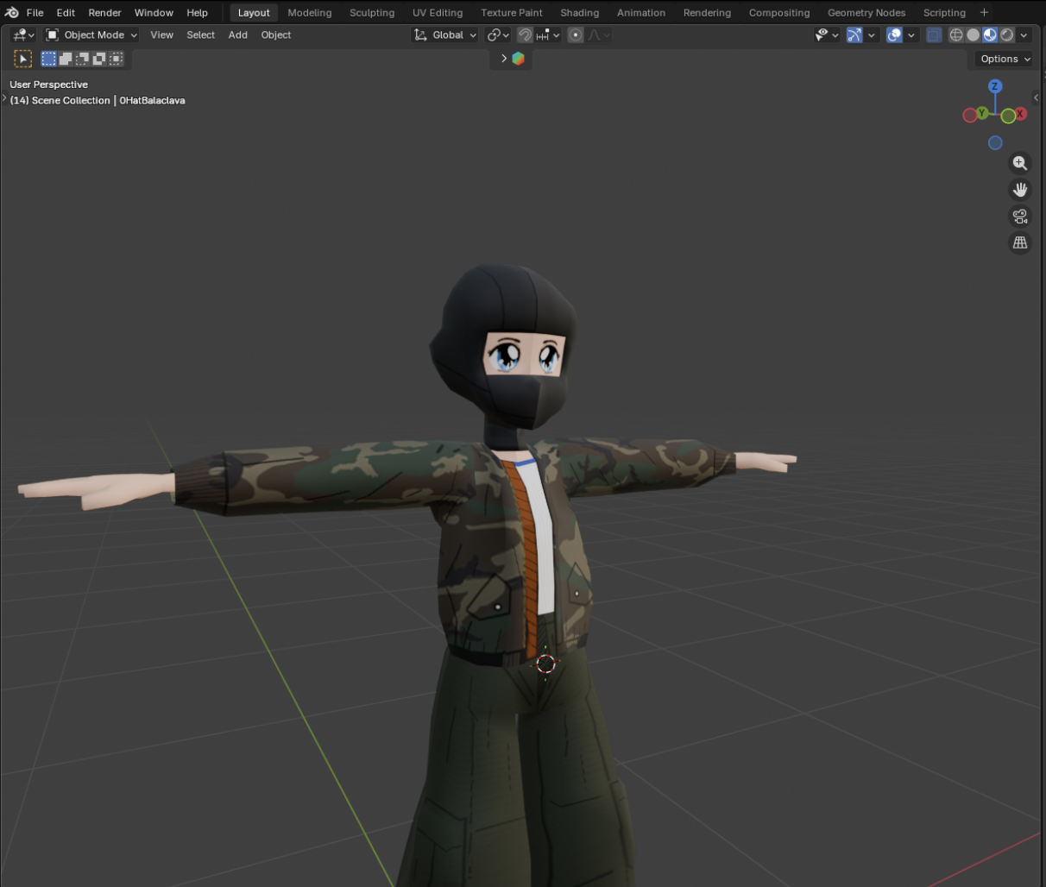This screenshot has height=887, width=1046.
Task: Open the Options dropdown
Action: pyautogui.click(x=1002, y=59)
